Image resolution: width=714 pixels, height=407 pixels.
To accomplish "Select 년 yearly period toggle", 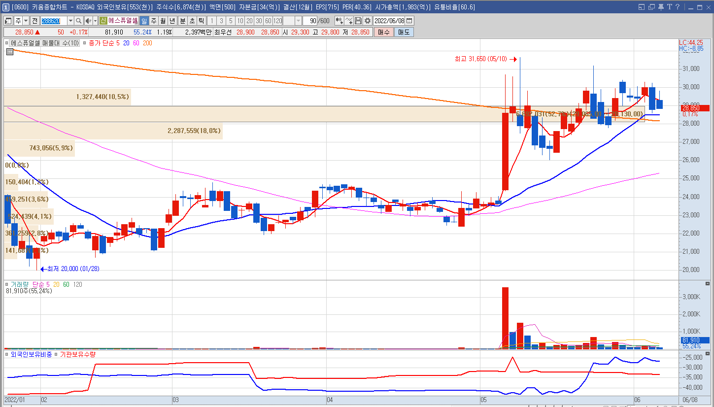I will (172, 21).
